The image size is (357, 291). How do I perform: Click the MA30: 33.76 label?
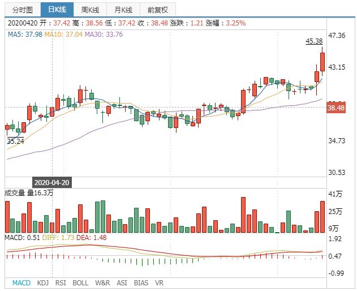(104, 35)
